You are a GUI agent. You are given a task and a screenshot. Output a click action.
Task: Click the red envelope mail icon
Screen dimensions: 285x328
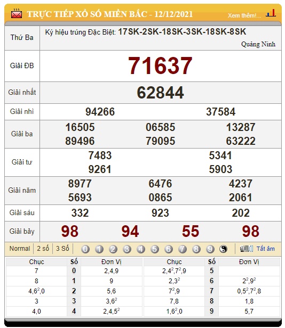17,14
